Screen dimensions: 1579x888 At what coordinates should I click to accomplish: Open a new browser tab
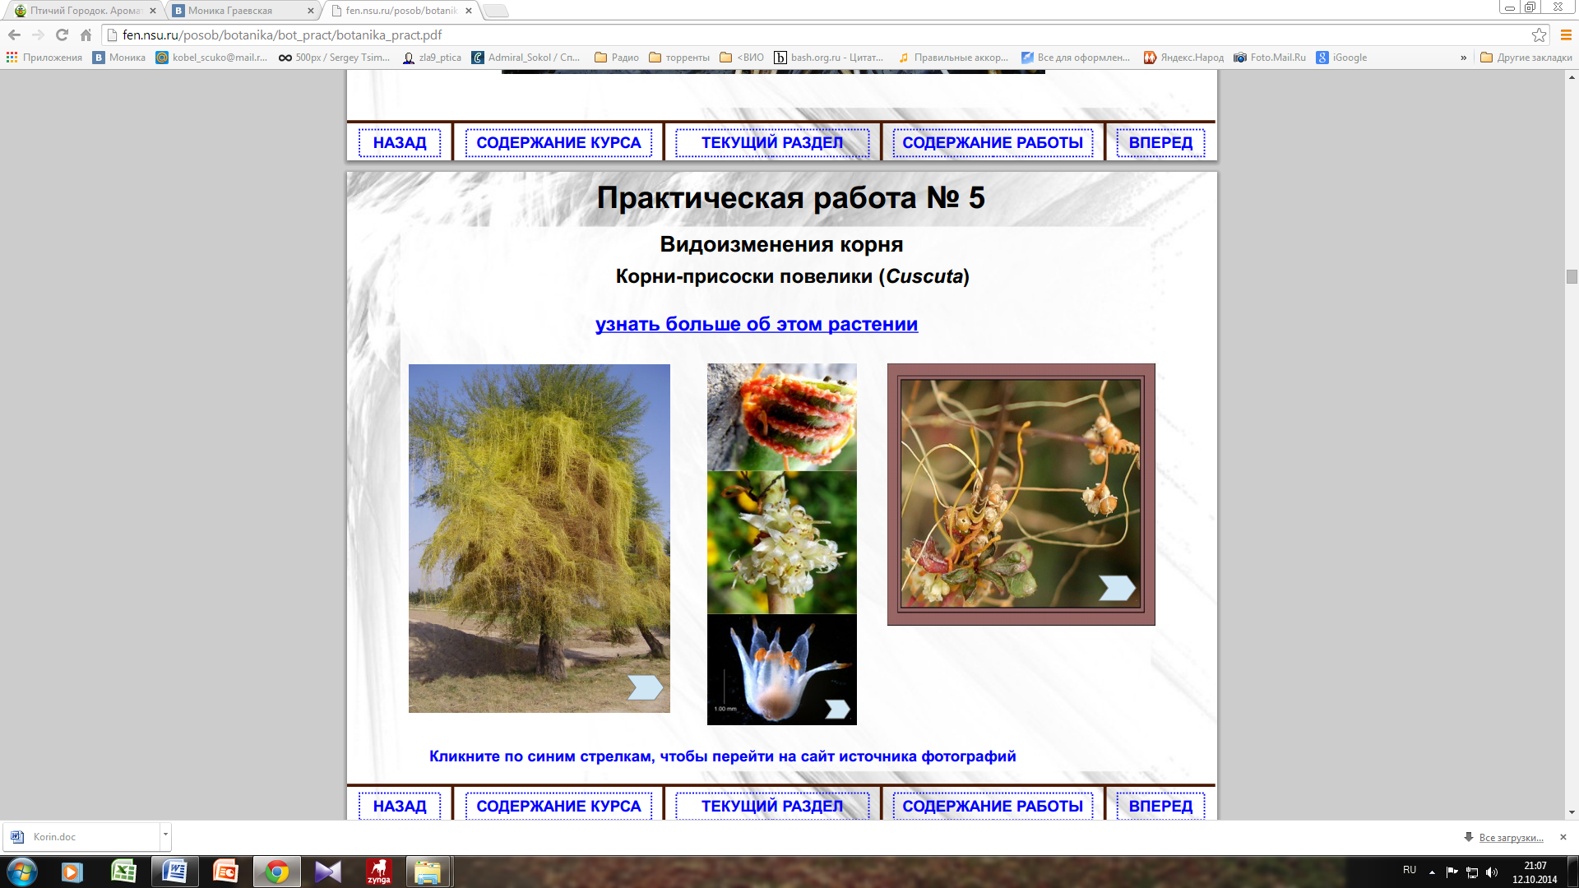click(x=495, y=11)
